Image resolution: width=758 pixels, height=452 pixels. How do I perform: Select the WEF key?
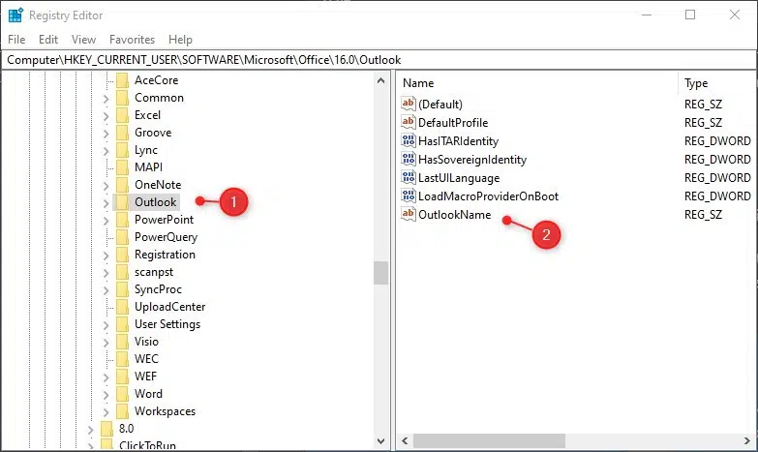coord(145,377)
